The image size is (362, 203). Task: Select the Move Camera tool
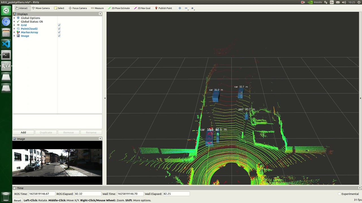click(41, 8)
